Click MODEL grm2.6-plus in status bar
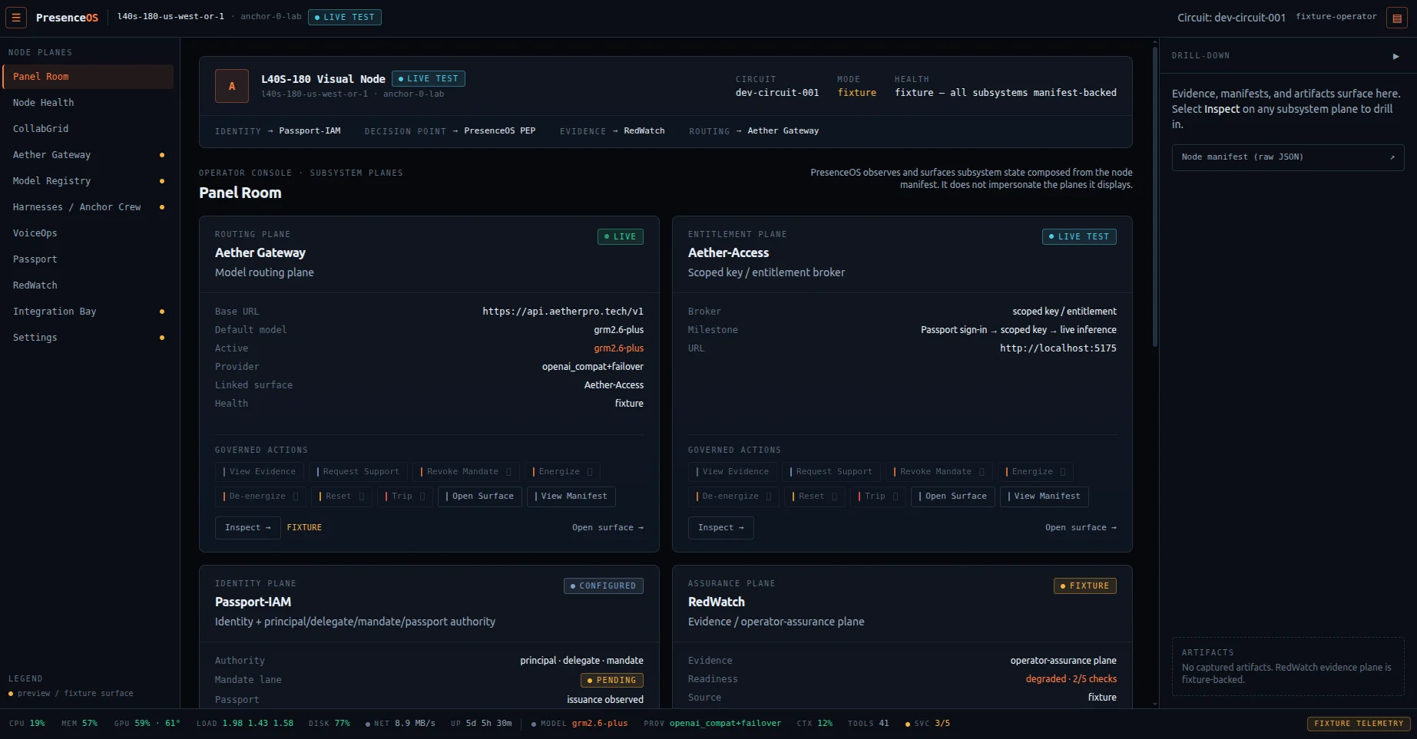The height and width of the screenshot is (739, 1417). point(580,724)
